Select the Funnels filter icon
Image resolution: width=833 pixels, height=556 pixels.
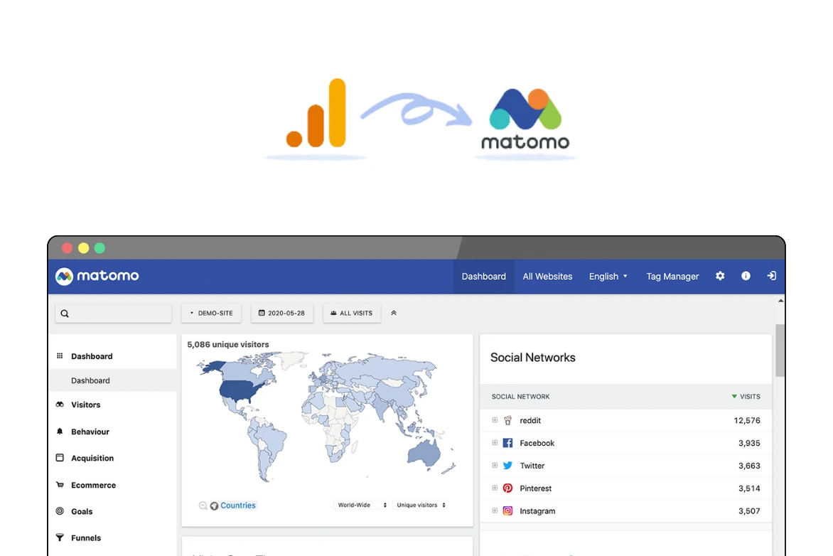pyautogui.click(x=60, y=538)
